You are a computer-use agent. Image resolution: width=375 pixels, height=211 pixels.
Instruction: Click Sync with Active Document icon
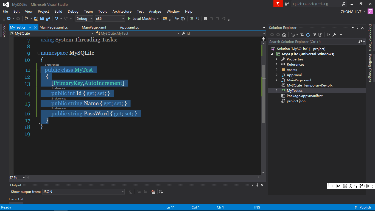tap(302, 35)
